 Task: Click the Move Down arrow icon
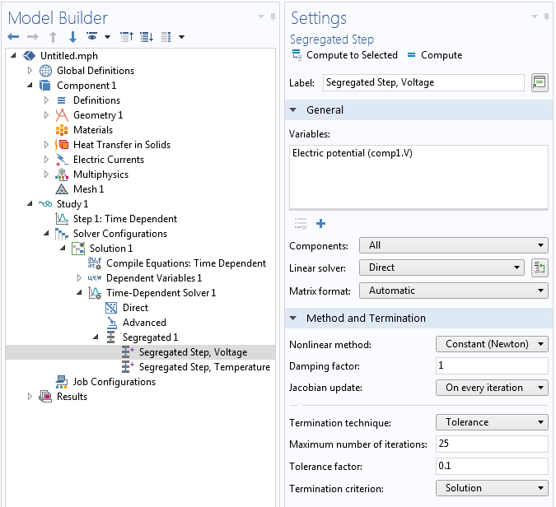point(72,37)
